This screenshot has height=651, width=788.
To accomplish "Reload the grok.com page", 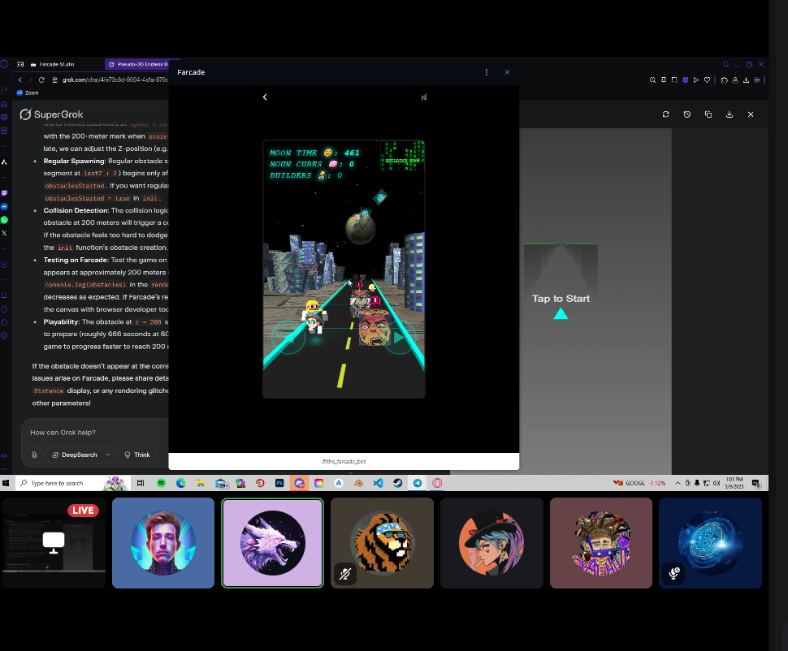I will click(x=41, y=80).
